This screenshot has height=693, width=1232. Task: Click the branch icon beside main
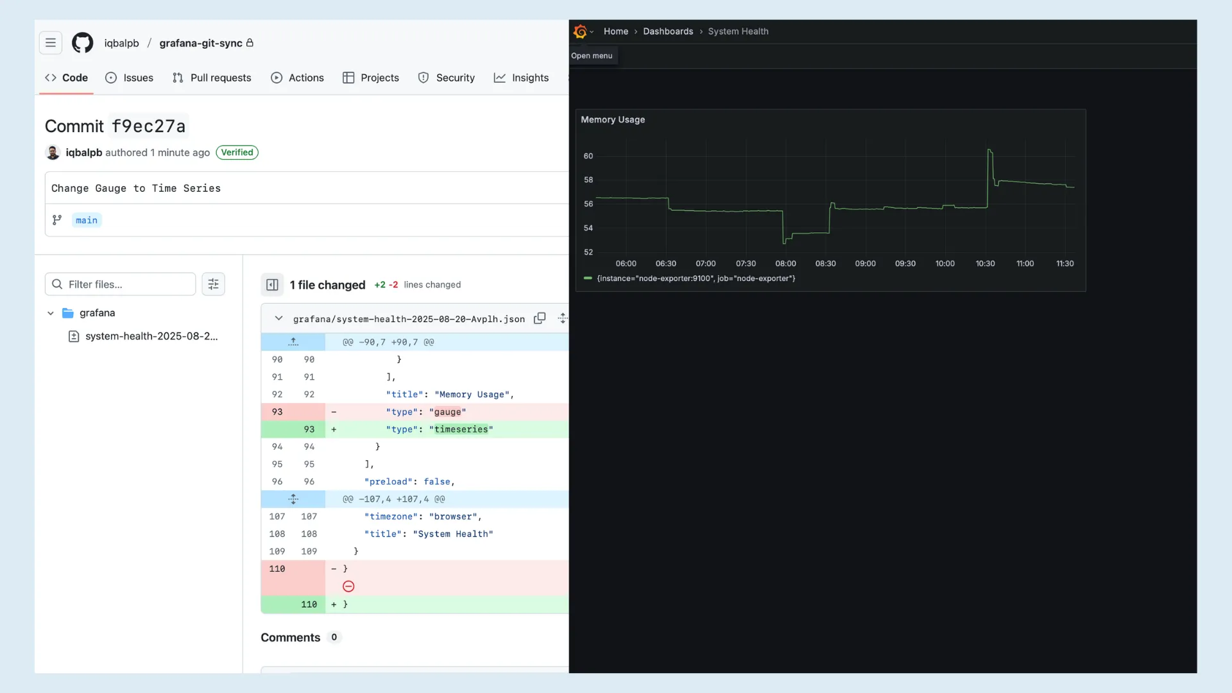[x=57, y=220]
